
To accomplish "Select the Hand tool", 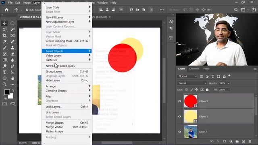I will pos(12,78).
